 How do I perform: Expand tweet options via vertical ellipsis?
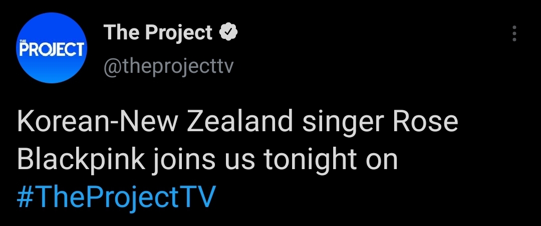514,33
